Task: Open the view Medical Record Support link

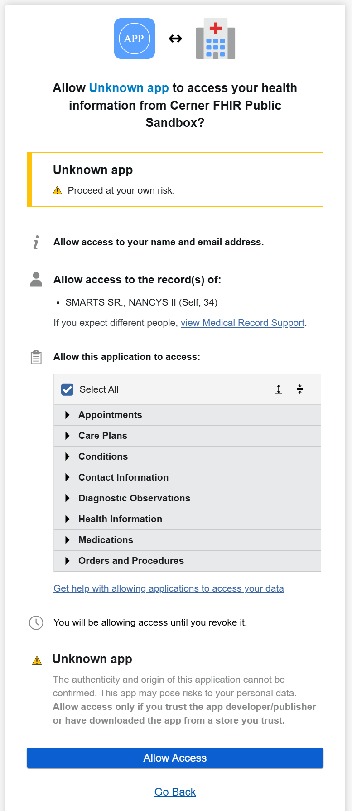Action: 242,323
